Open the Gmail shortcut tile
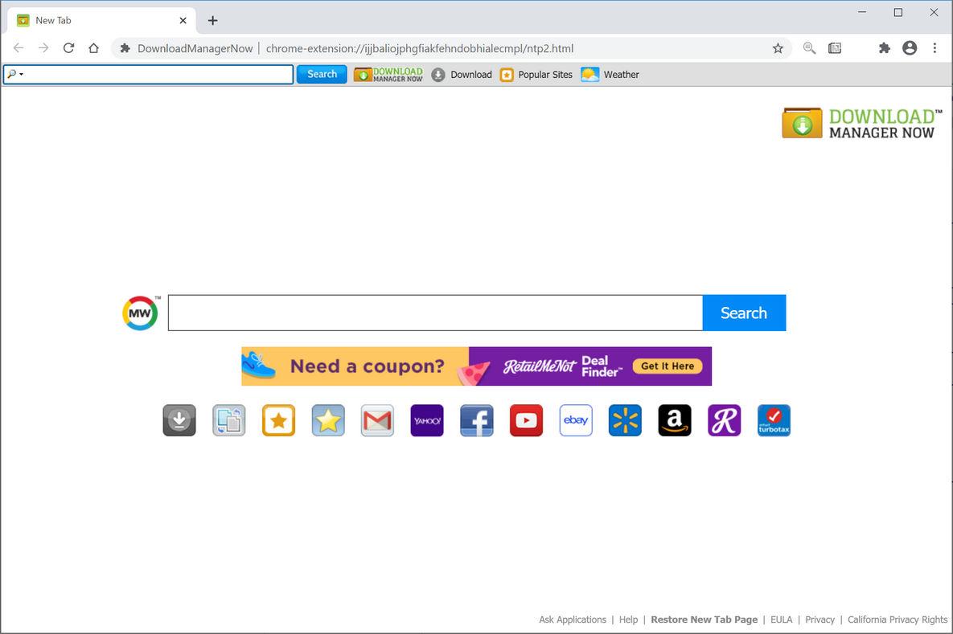The width and height of the screenshot is (953, 634). (377, 420)
